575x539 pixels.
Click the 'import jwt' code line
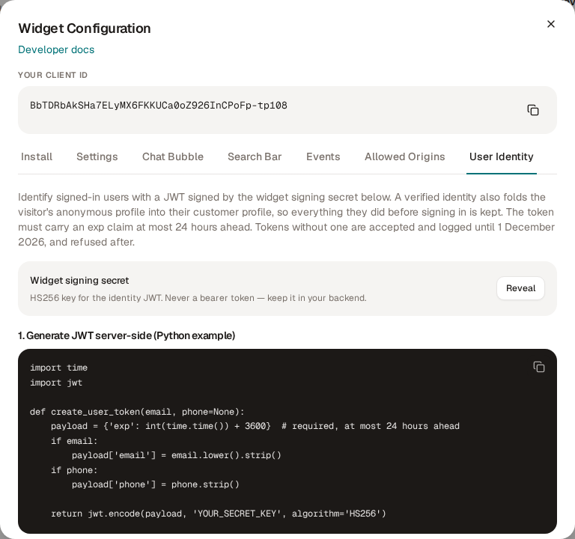[x=56, y=383]
